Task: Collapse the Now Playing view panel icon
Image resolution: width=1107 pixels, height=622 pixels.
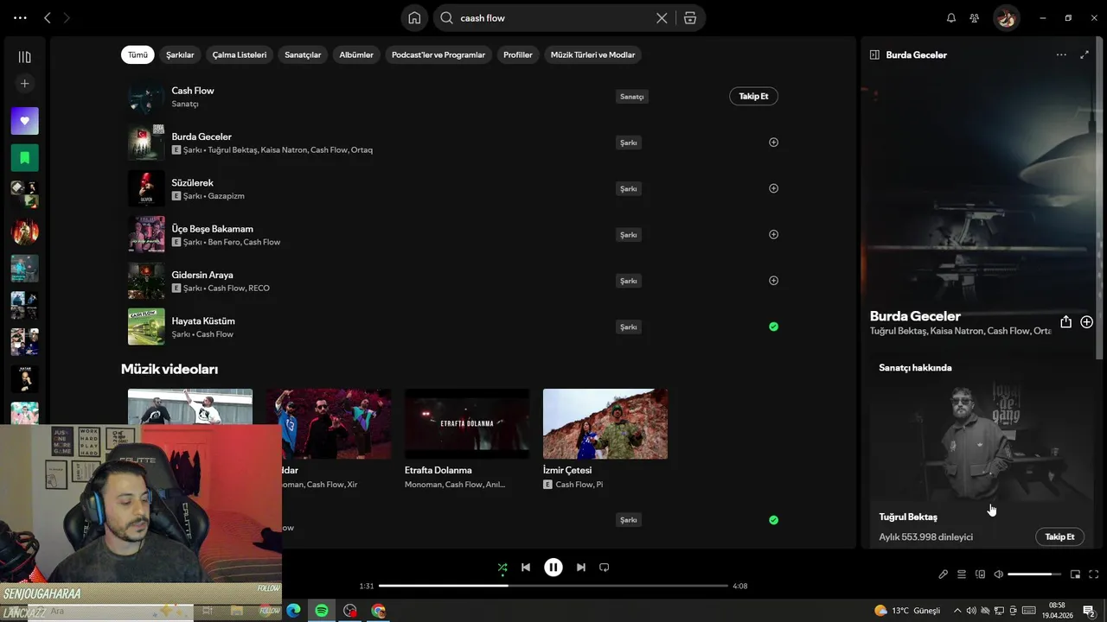Action: click(x=874, y=54)
